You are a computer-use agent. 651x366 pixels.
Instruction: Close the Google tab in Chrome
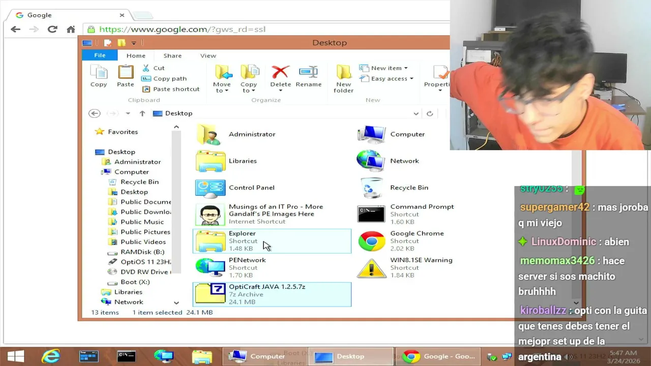(x=122, y=15)
